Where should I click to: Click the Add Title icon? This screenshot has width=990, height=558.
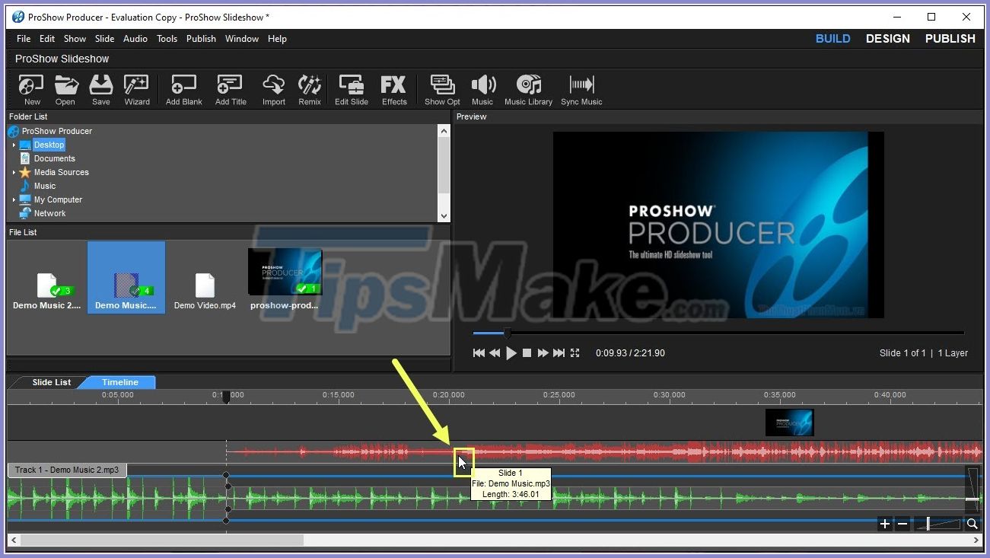pos(229,89)
